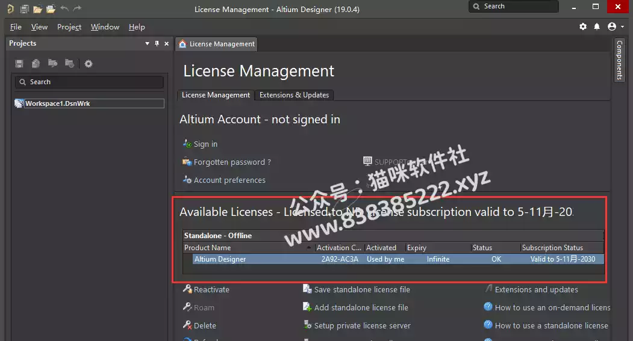
Task: Click the Altium logo icon in title bar
Action: coord(10,8)
